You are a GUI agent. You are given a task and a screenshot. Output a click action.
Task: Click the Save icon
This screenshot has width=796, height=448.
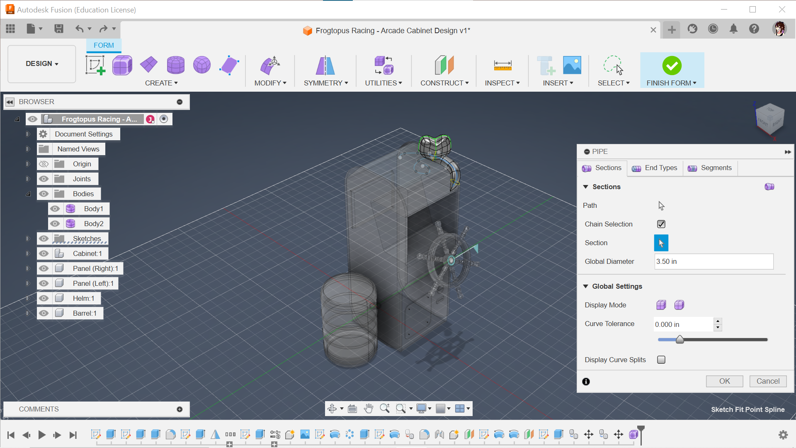click(x=58, y=29)
